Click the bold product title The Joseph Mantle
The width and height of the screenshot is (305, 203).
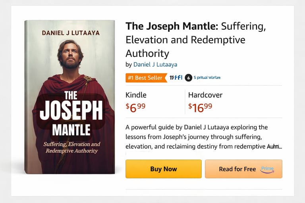pos(172,27)
